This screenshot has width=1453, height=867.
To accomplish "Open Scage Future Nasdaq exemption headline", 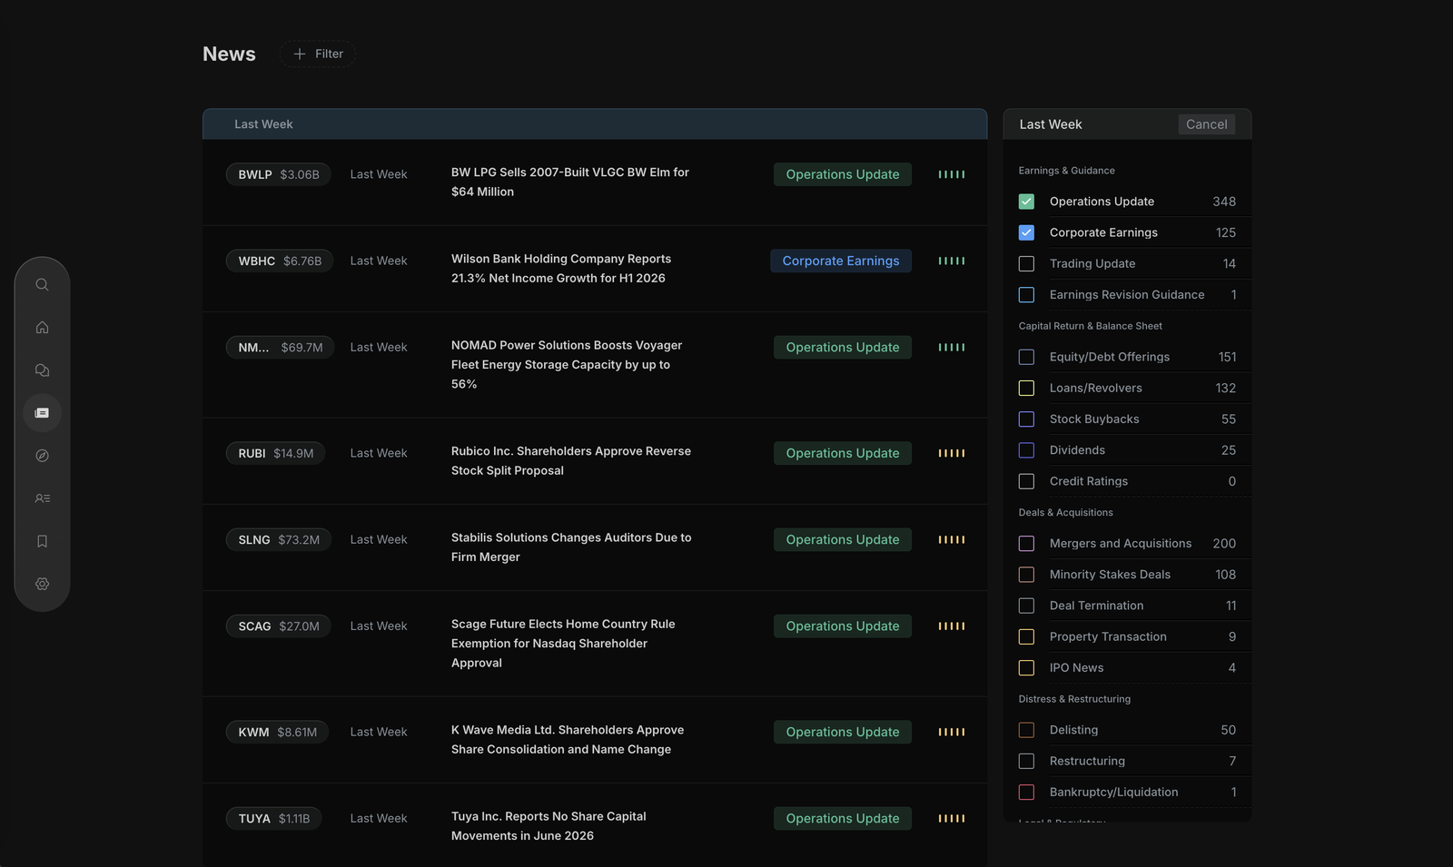I will (x=563, y=644).
